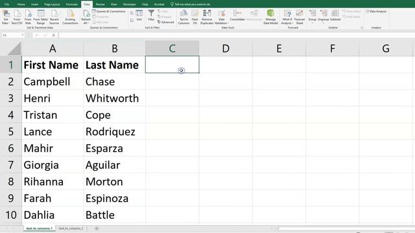Open Outline dialog launcher
The image size is (415, 233).
point(362,27)
